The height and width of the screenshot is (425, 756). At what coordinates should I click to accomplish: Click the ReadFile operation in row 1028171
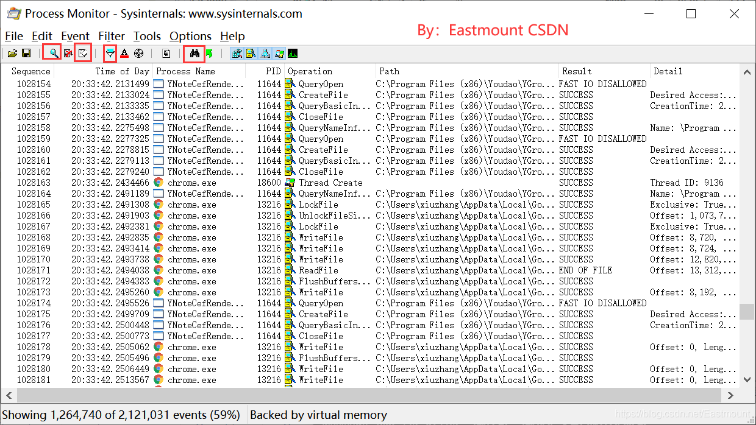click(318, 270)
